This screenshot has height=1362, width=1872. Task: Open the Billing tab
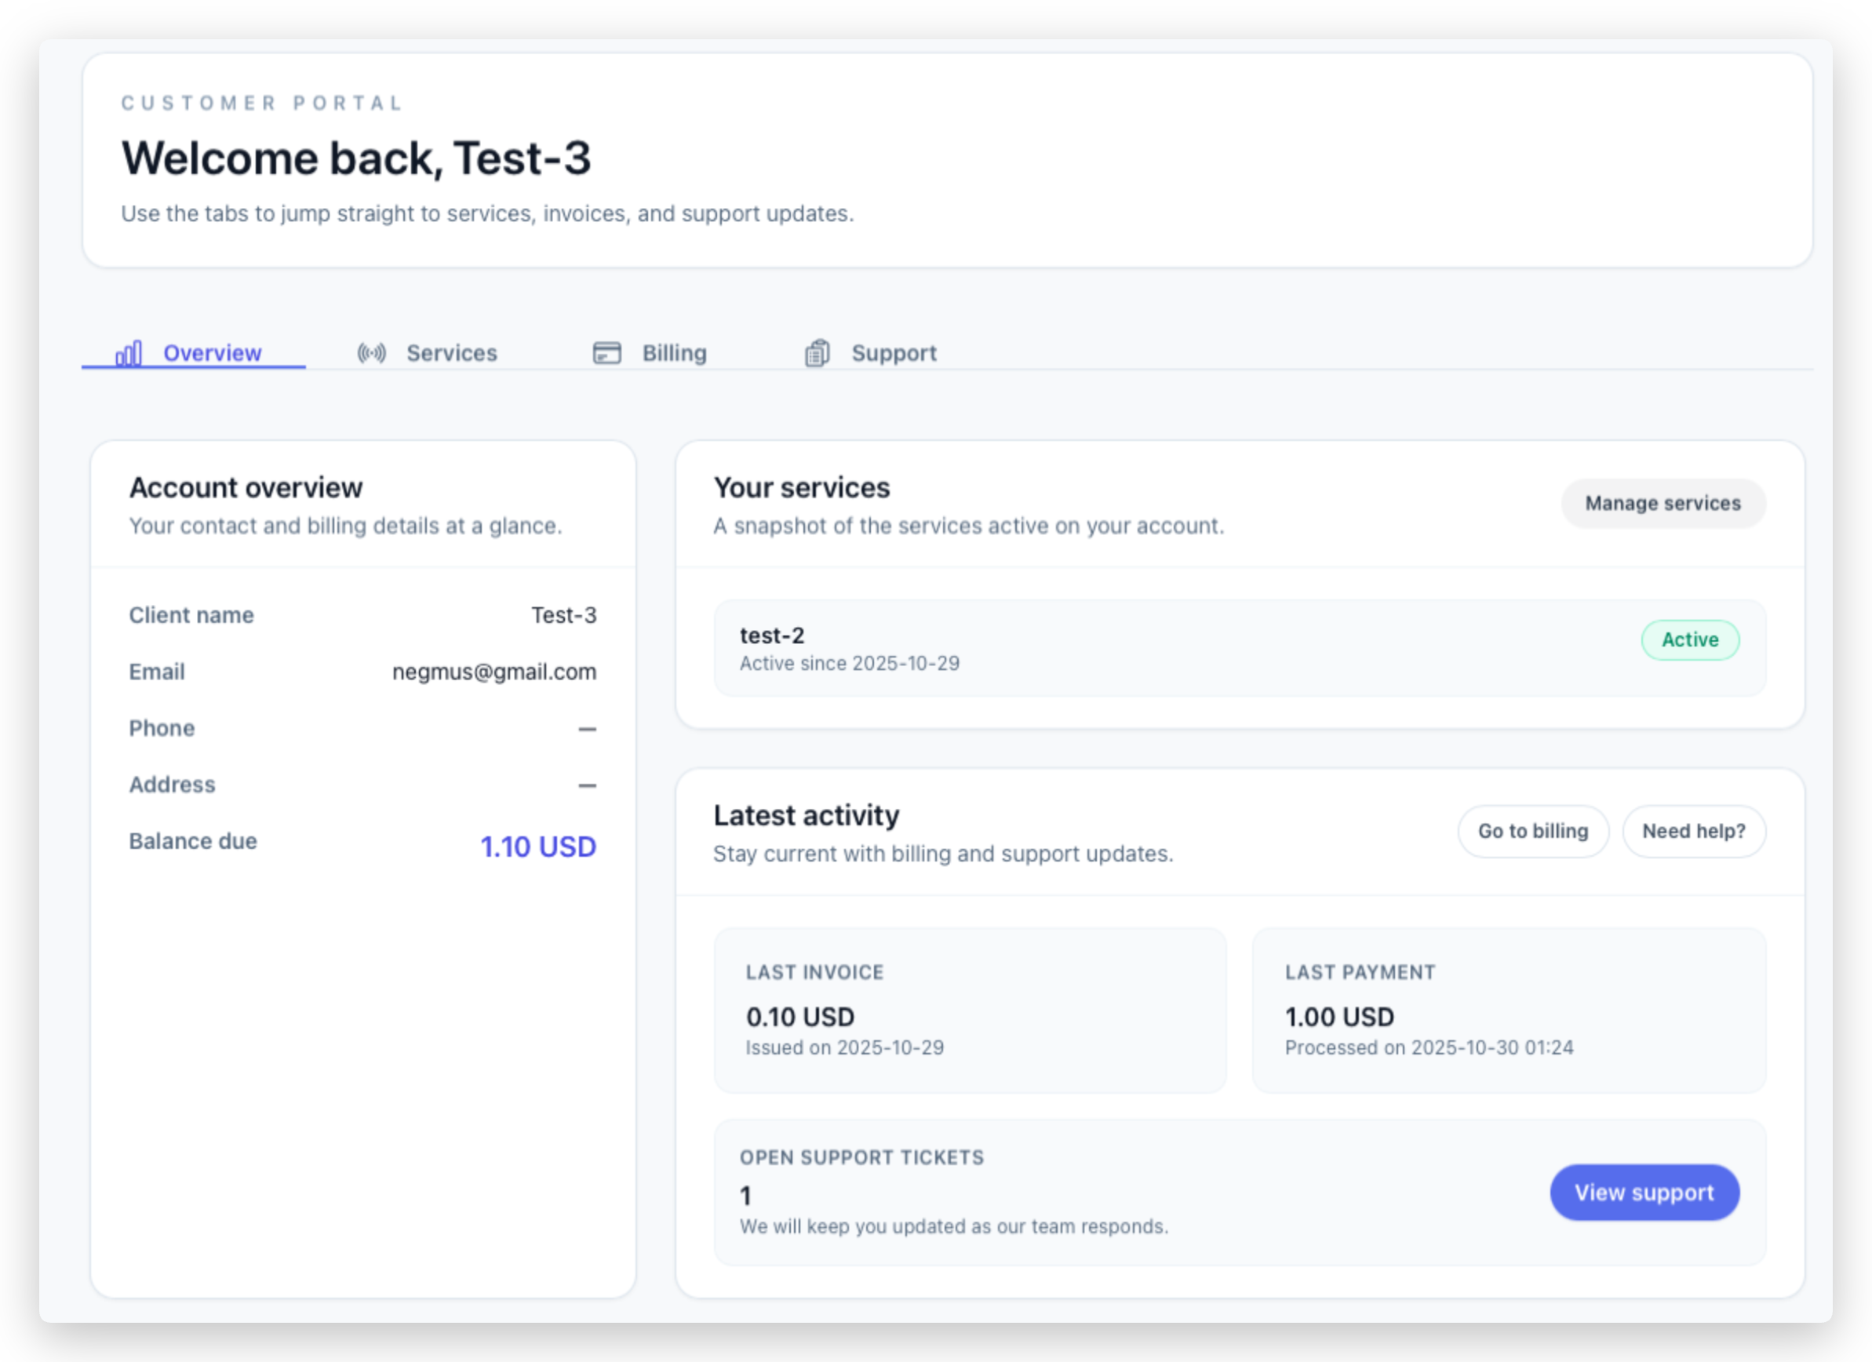tap(675, 353)
